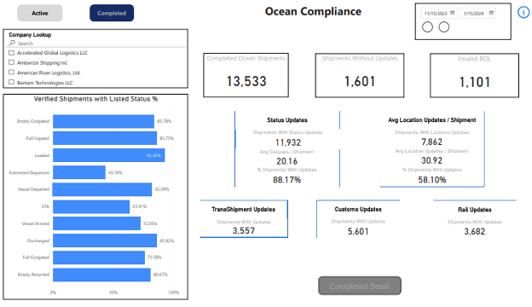The height and width of the screenshot is (307, 532).
Task: Click the 88.17% shipments with updates value
Action: (286, 180)
